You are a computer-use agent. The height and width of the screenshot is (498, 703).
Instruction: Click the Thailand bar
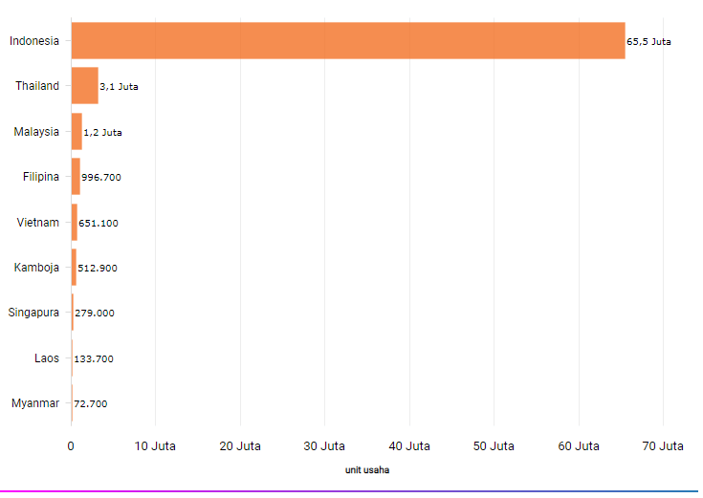point(84,86)
